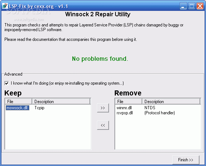Click the LSP-Fix app icon in title bar
This screenshot has width=206, height=166.
coord(5,6)
